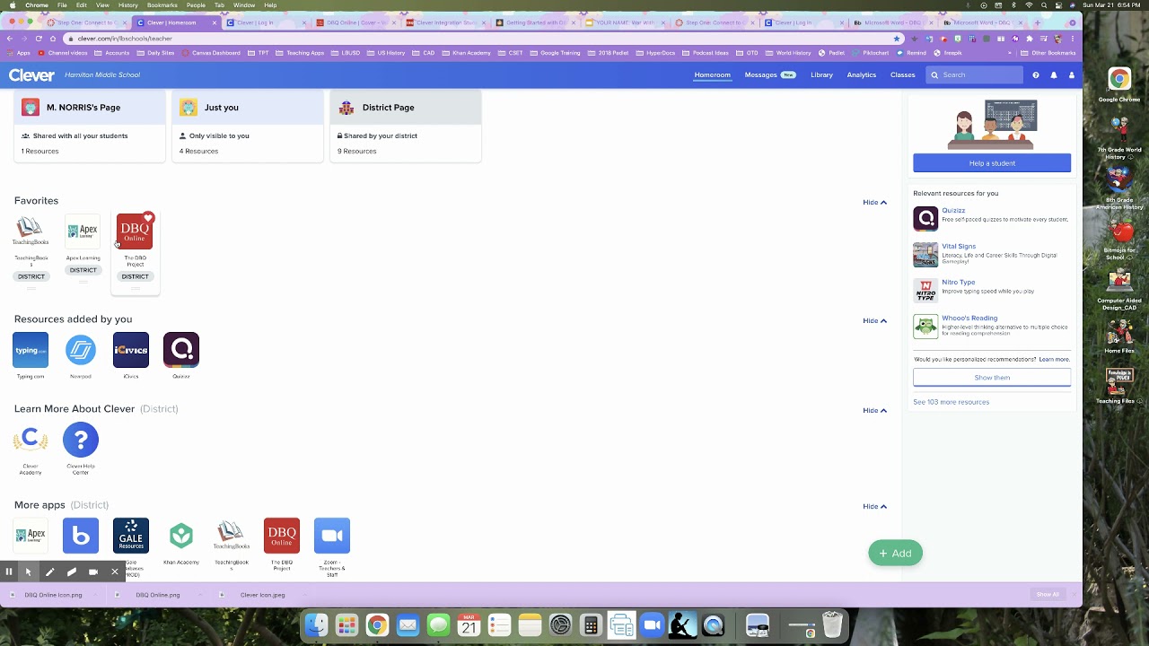Screen dimensions: 1149x646
Task: Open Apex Learning in More apps
Action: coord(31,536)
